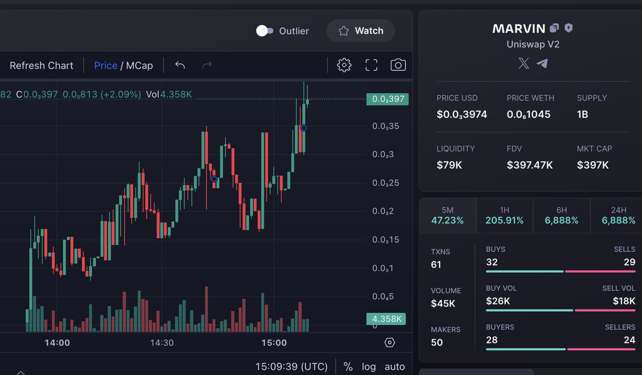Image resolution: width=642 pixels, height=375 pixels.
Task: Redo chart action arrow
Action: (x=207, y=65)
